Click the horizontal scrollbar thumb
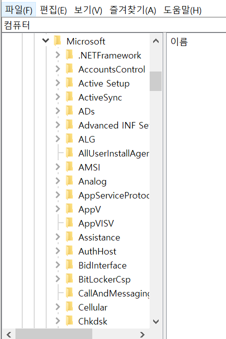 click(54, 334)
